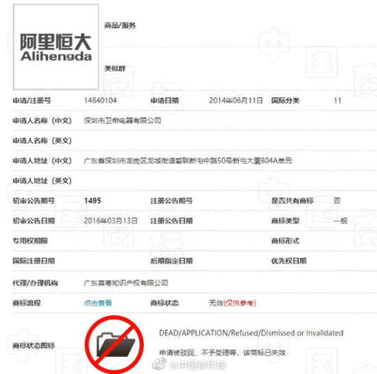Click the international class value 11
The image size is (377, 374).
coord(337,101)
